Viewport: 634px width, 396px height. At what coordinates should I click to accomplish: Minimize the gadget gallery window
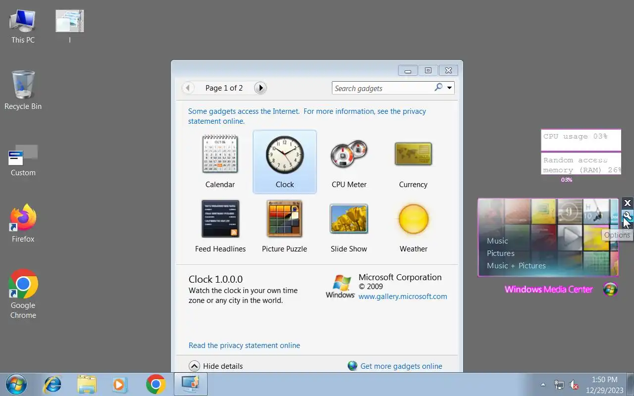[x=408, y=70]
